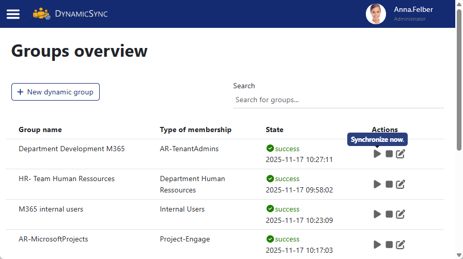Click the New dynamic group button

55,92
